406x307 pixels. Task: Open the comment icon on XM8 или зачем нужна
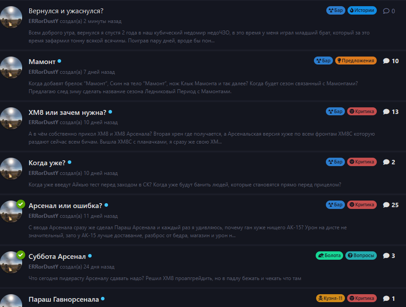click(x=386, y=112)
